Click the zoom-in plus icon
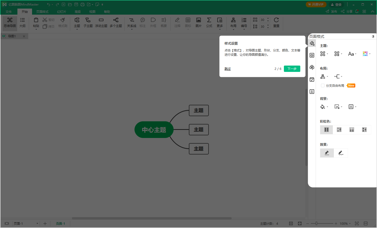377x228 pixels. click(336, 223)
